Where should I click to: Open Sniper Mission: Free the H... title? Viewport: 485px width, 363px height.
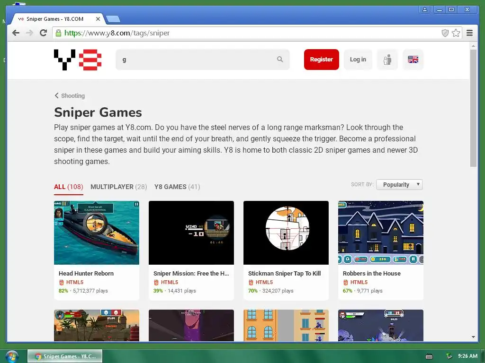pos(191,274)
